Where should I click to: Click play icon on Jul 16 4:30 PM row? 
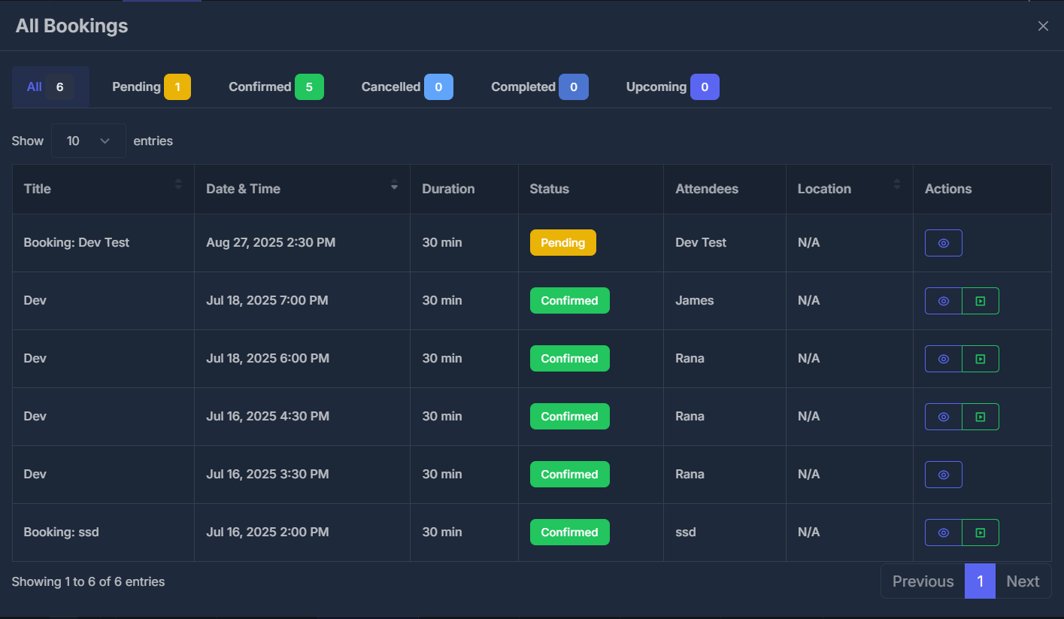pyautogui.click(x=981, y=417)
